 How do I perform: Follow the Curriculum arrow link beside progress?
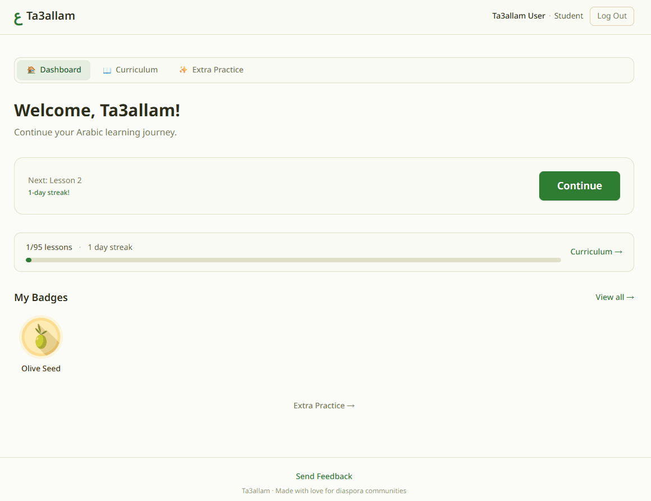[x=596, y=252]
